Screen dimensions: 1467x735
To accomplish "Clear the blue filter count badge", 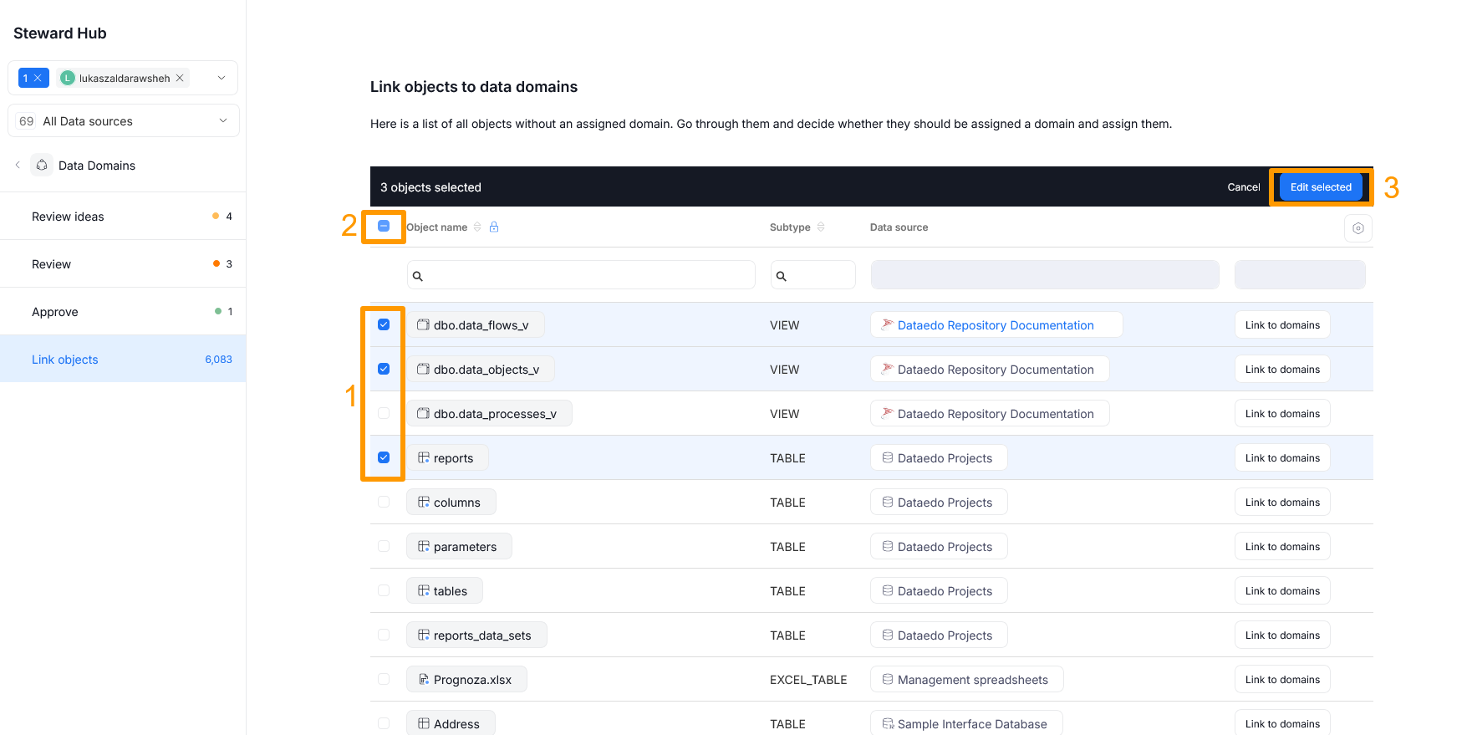I will (x=38, y=78).
